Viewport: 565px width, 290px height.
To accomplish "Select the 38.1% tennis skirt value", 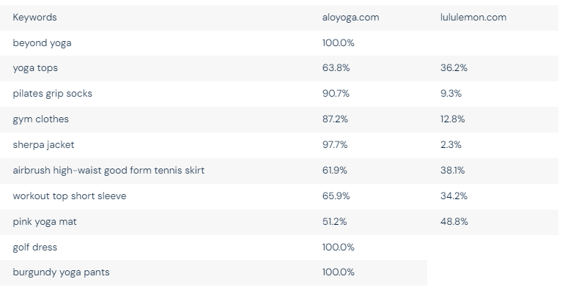I will point(452,171).
